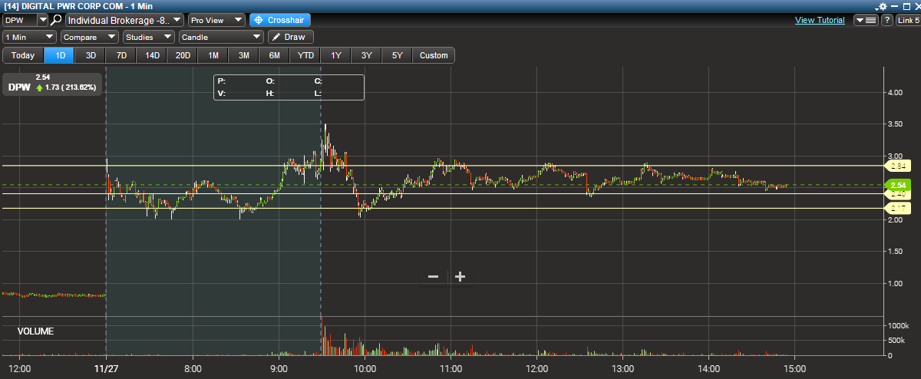Select the 7D range tab

(121, 55)
